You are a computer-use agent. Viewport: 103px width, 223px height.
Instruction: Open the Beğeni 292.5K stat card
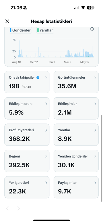point(27,161)
